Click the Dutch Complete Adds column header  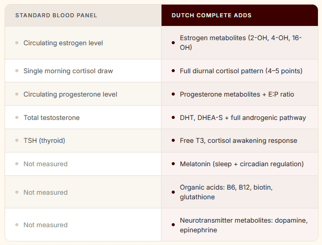pos(211,15)
